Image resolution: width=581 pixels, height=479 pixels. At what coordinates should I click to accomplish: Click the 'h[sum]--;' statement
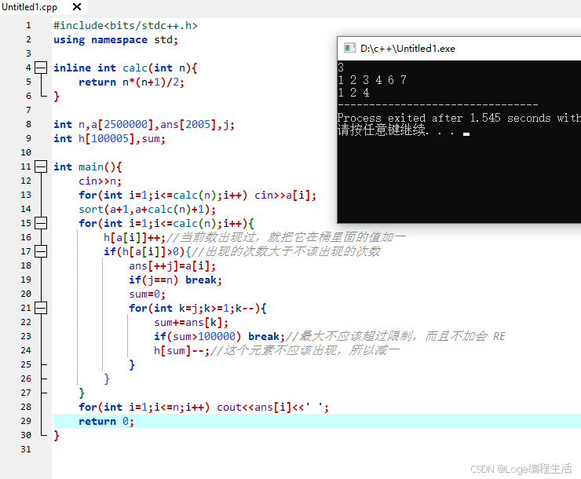(181, 350)
